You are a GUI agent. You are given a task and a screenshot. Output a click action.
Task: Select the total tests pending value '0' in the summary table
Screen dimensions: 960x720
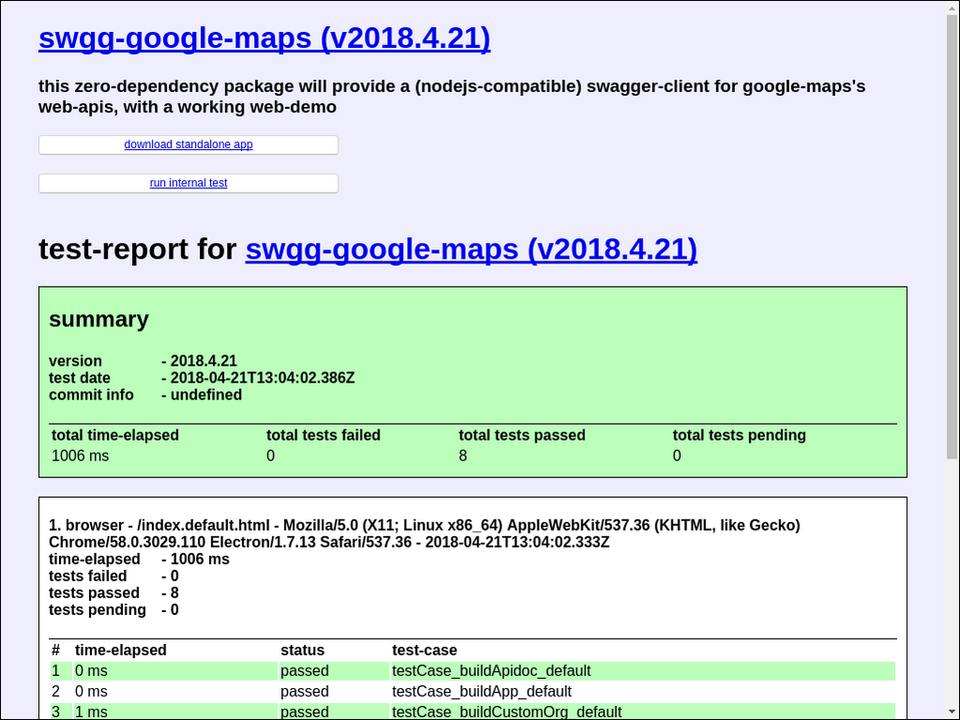[x=677, y=457]
